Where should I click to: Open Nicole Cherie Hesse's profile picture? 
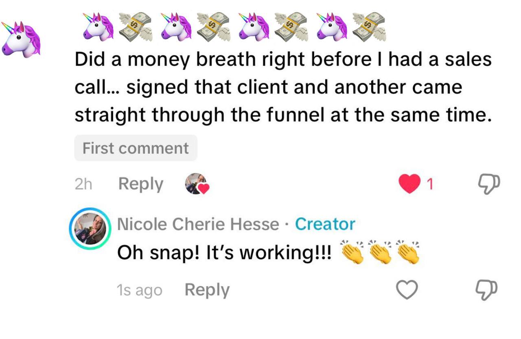point(90,228)
